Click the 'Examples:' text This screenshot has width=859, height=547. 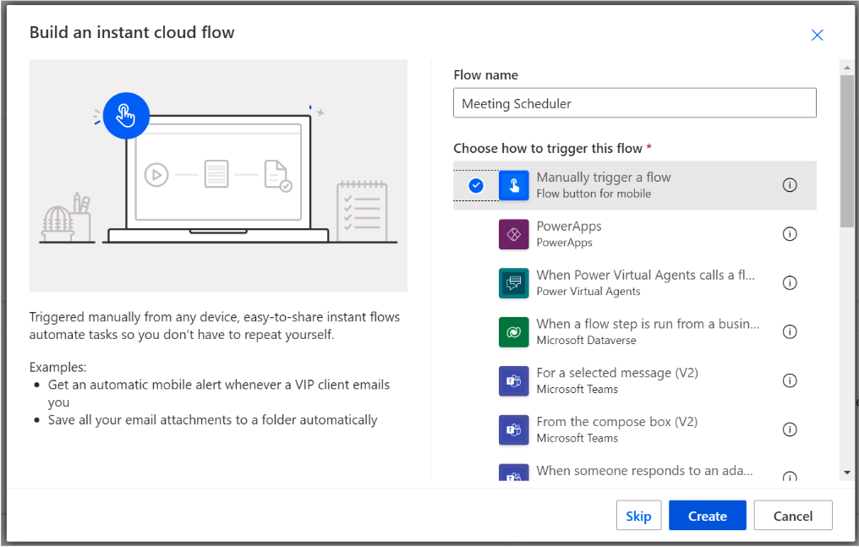click(58, 367)
